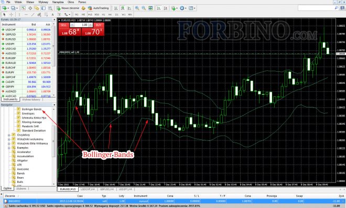The height and width of the screenshot is (208, 346).
Task: Switch to the USDCHF,H4 chart tab
Action: (x=88, y=189)
